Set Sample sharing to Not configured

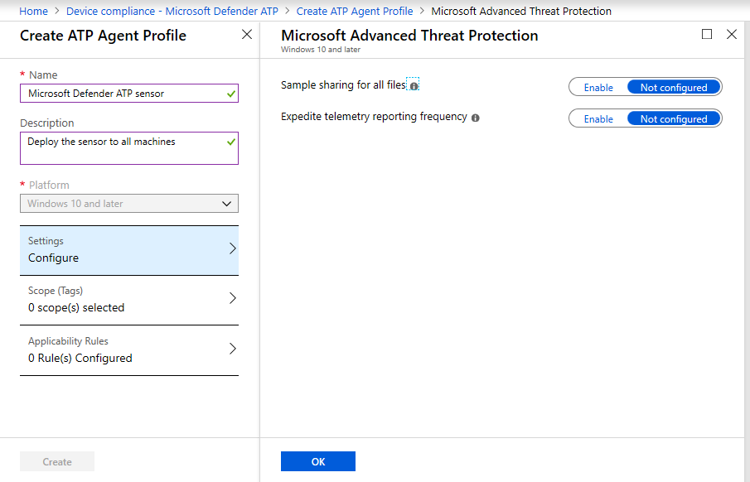(x=674, y=87)
